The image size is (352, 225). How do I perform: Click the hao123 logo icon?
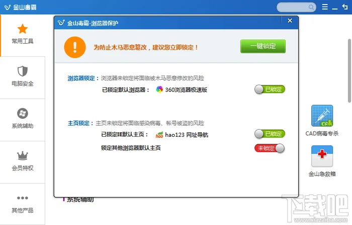tap(159, 134)
